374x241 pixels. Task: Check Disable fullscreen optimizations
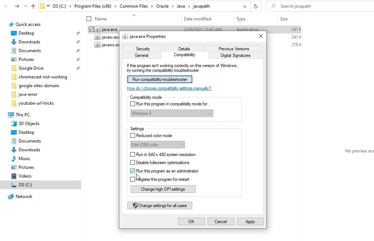pyautogui.click(x=133, y=163)
